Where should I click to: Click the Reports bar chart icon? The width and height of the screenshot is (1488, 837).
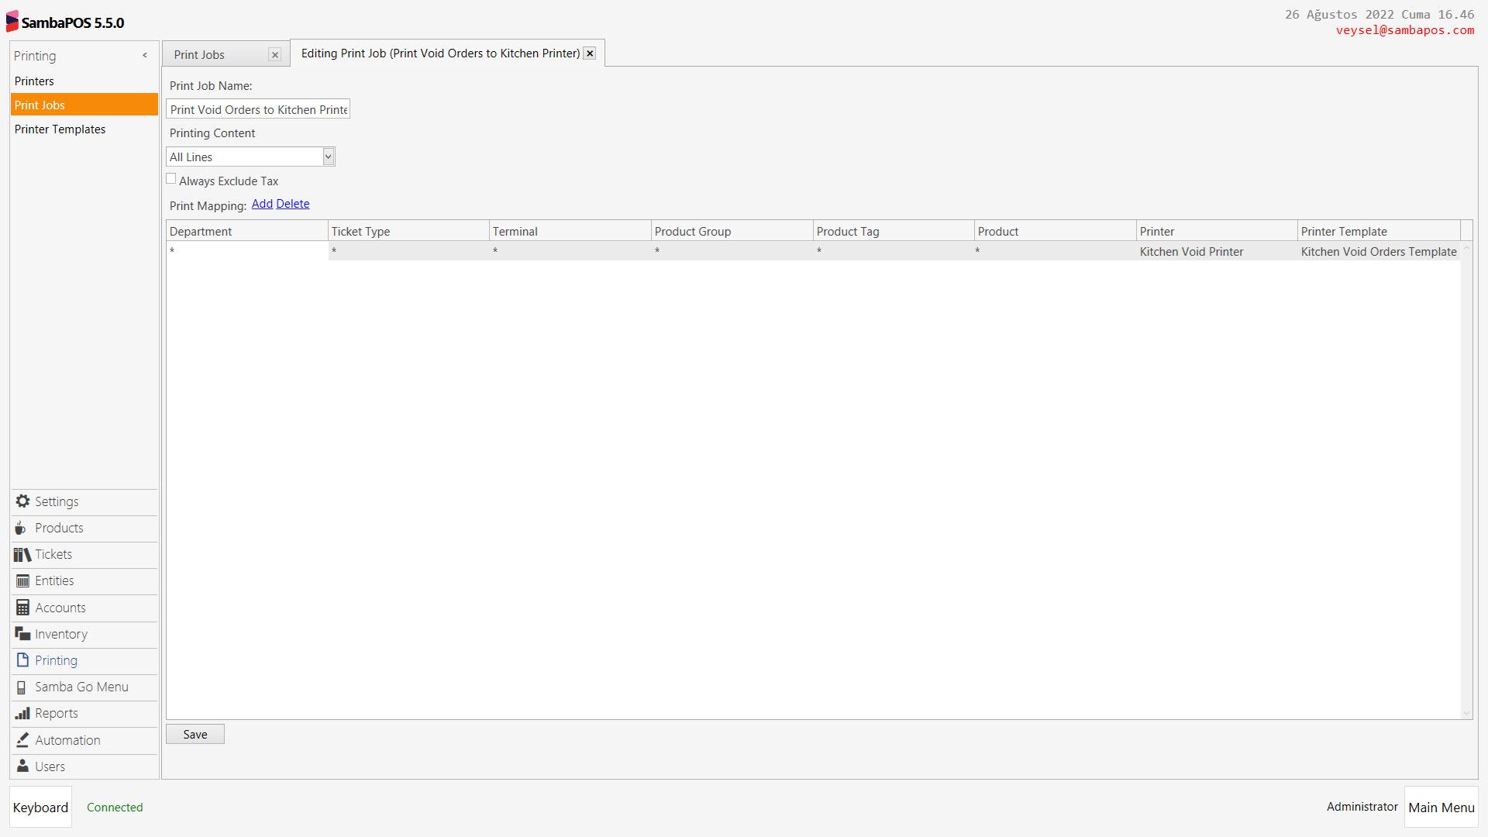pyautogui.click(x=22, y=713)
